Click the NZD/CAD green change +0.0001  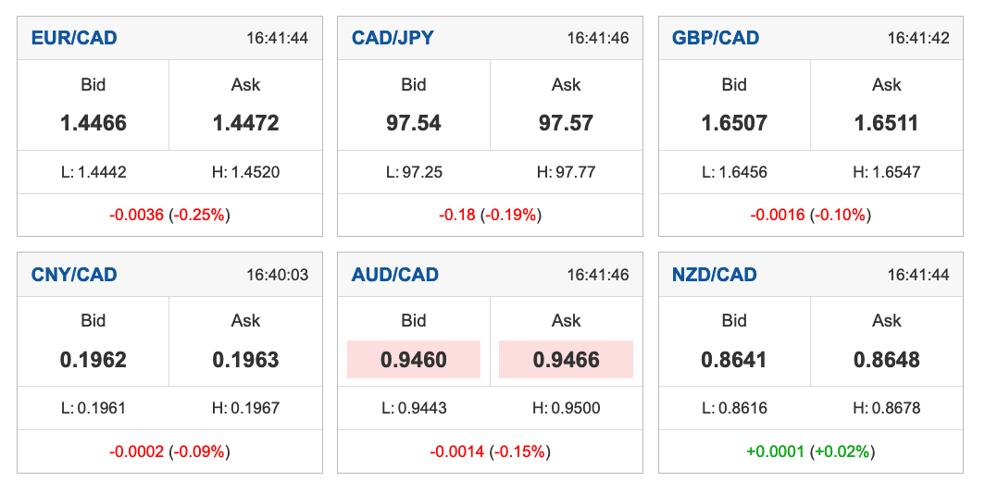775,451
